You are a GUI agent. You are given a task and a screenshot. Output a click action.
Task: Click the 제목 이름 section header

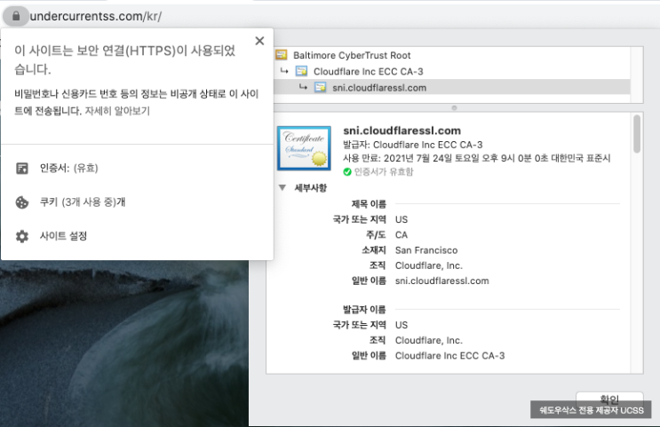369,204
